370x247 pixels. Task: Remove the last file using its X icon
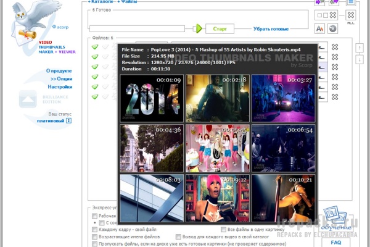coord(335,97)
